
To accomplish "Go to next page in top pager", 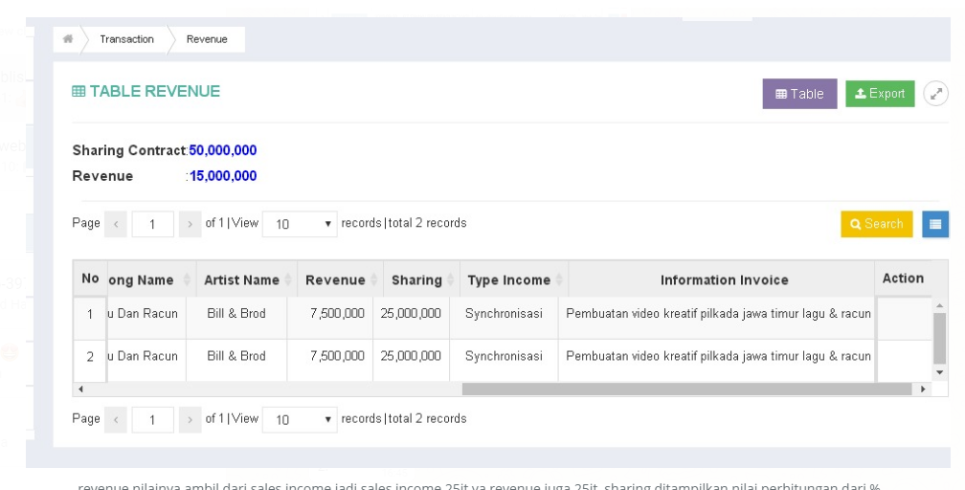I will tap(190, 224).
